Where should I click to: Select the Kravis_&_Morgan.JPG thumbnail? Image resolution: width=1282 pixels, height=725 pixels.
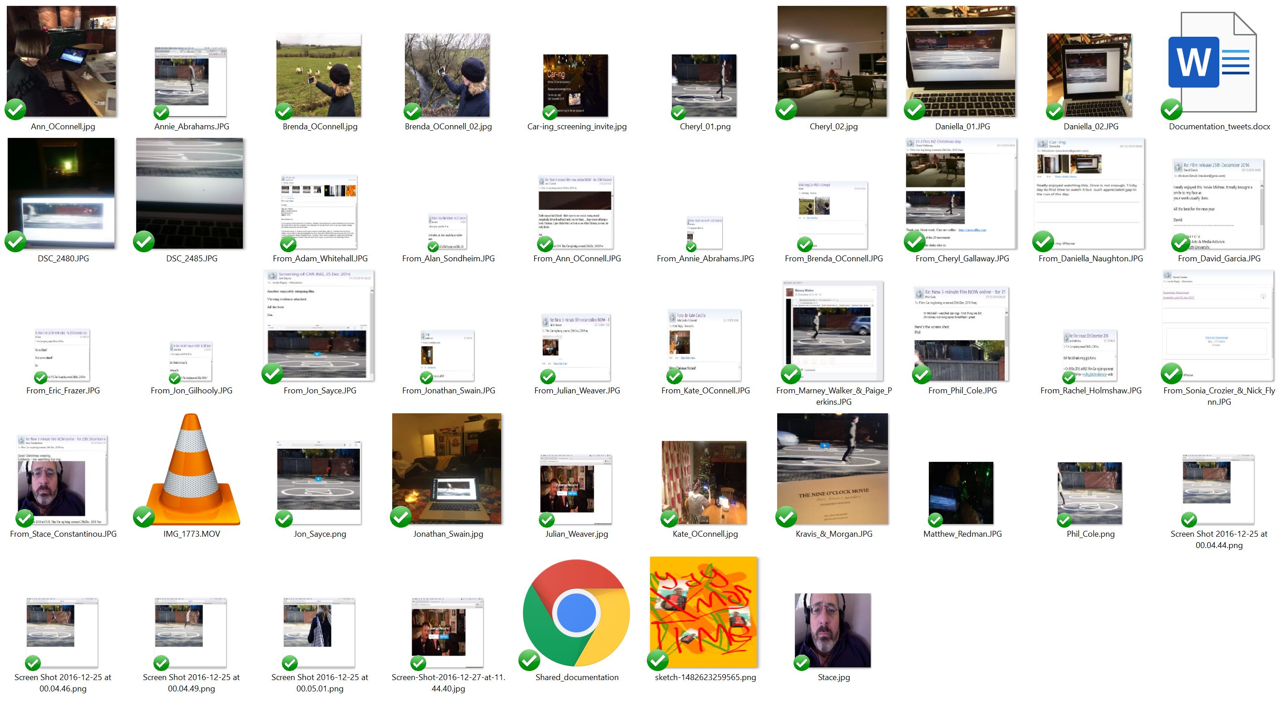coord(833,469)
